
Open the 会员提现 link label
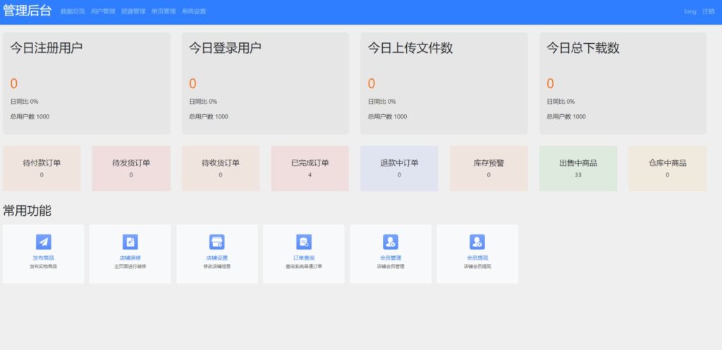(x=477, y=258)
